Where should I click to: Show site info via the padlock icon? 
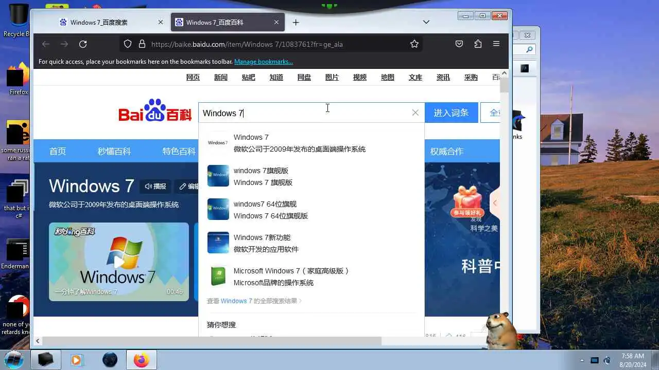click(142, 44)
